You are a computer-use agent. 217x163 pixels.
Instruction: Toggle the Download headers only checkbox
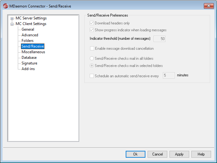tap(92, 23)
